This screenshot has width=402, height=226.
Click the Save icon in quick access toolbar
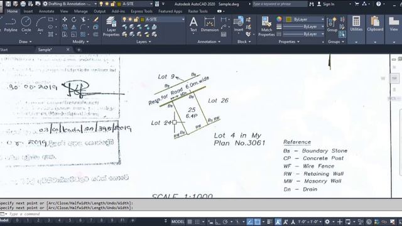(8, 4)
